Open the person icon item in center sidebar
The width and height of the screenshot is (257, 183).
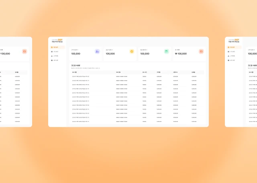pyautogui.click(x=55, y=56)
